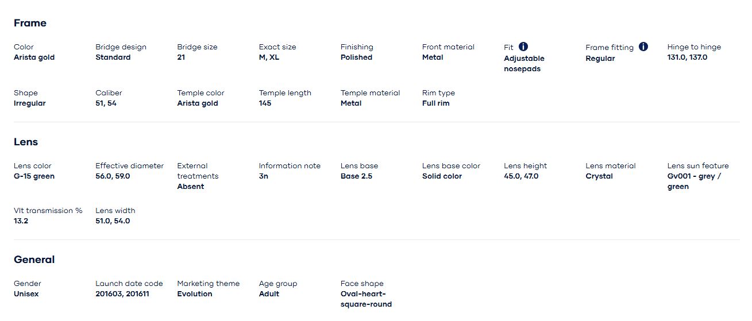
Task: Select the Arista gold frame color value
Action: [34, 57]
